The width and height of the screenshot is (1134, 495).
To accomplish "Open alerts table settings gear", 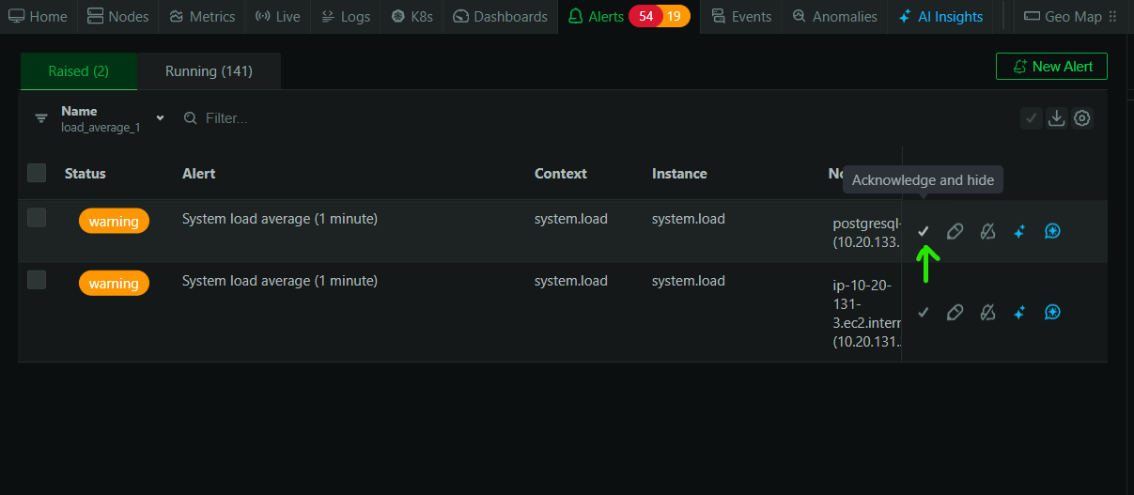I will (1082, 118).
